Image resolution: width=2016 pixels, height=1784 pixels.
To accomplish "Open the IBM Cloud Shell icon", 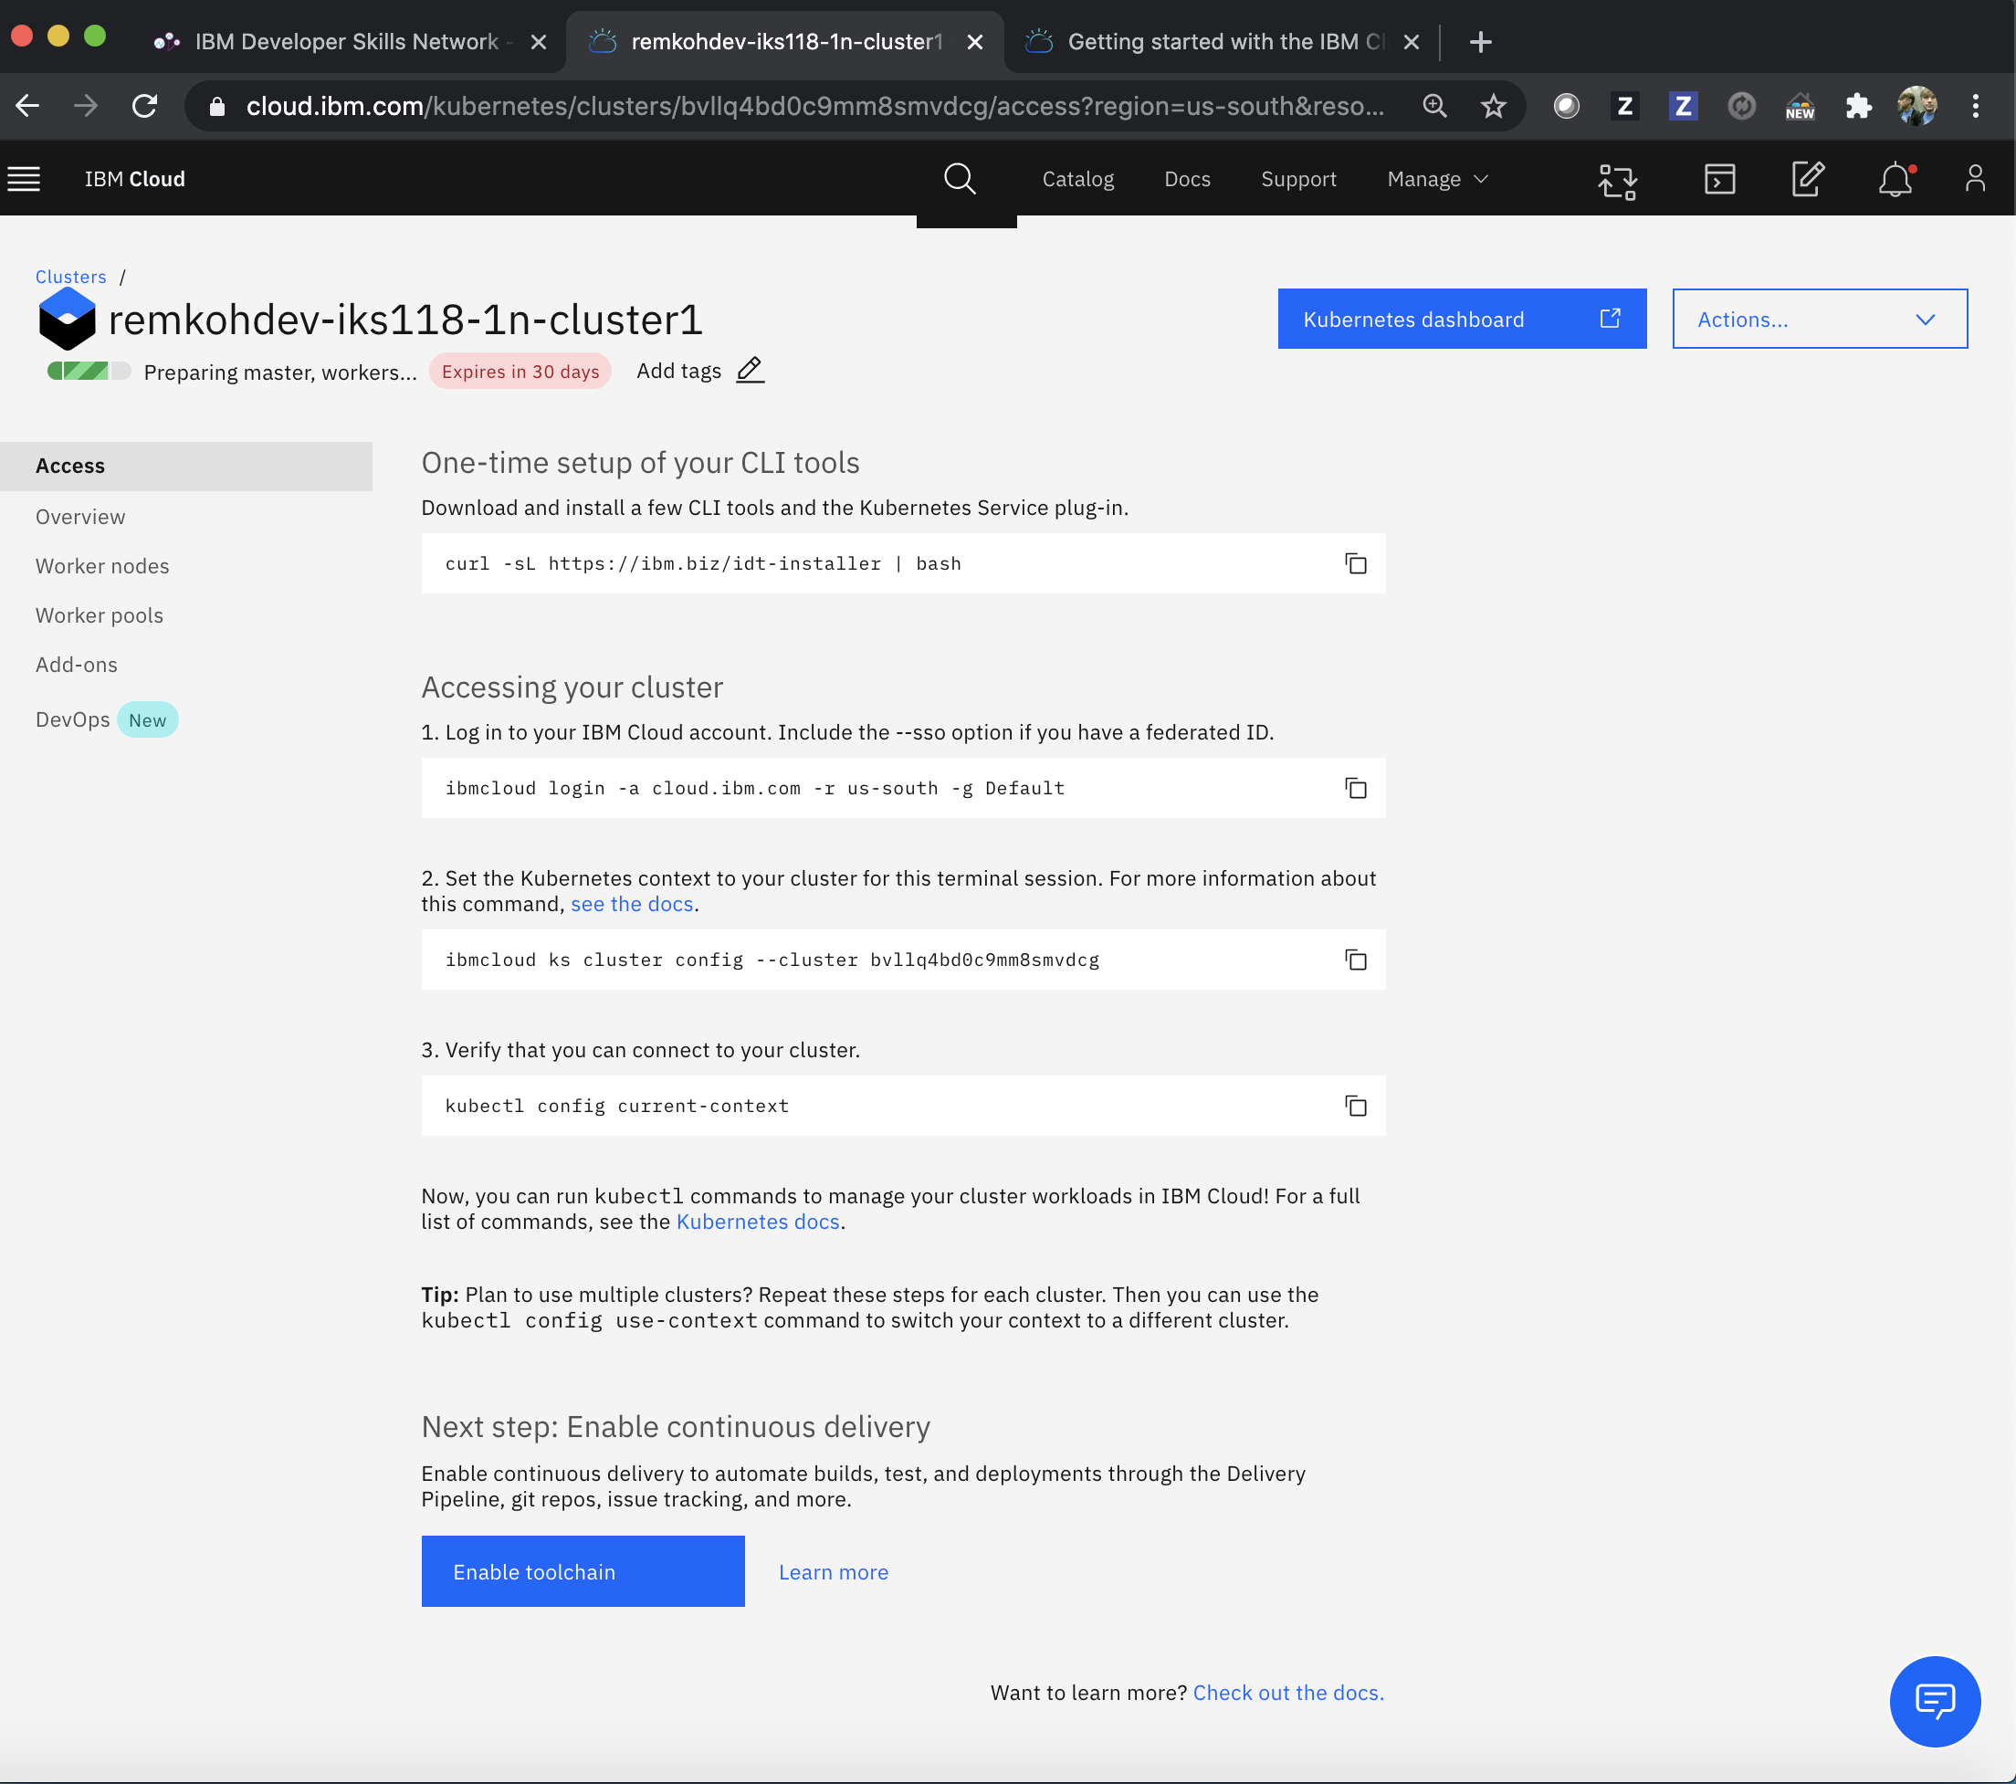I will point(1719,180).
